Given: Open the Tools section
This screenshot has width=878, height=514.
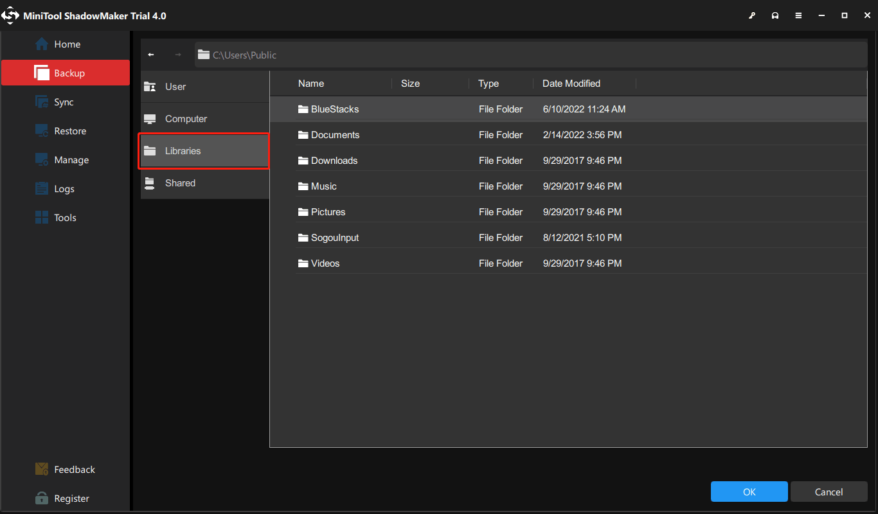Looking at the screenshot, I should click(66, 218).
